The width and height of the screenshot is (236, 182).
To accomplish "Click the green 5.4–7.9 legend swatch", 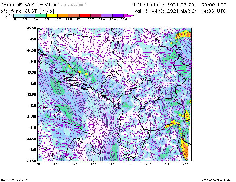I will click(41, 16).
